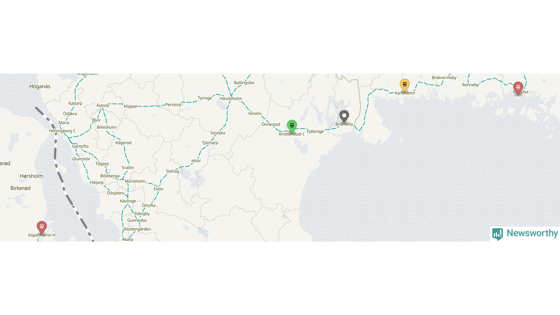
Task: Select the Tyringe station label
Action: tap(205, 98)
